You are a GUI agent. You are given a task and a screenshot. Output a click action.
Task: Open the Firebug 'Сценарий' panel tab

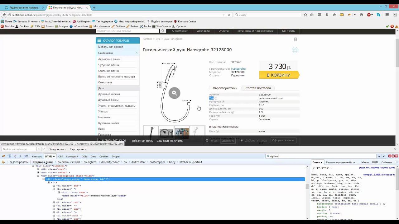pos(72,156)
